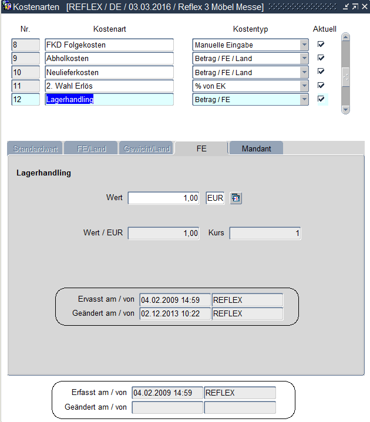This screenshot has height=422, width=370.
Task: Click scroll up arrow of the list
Action: pyautogui.click(x=345, y=37)
